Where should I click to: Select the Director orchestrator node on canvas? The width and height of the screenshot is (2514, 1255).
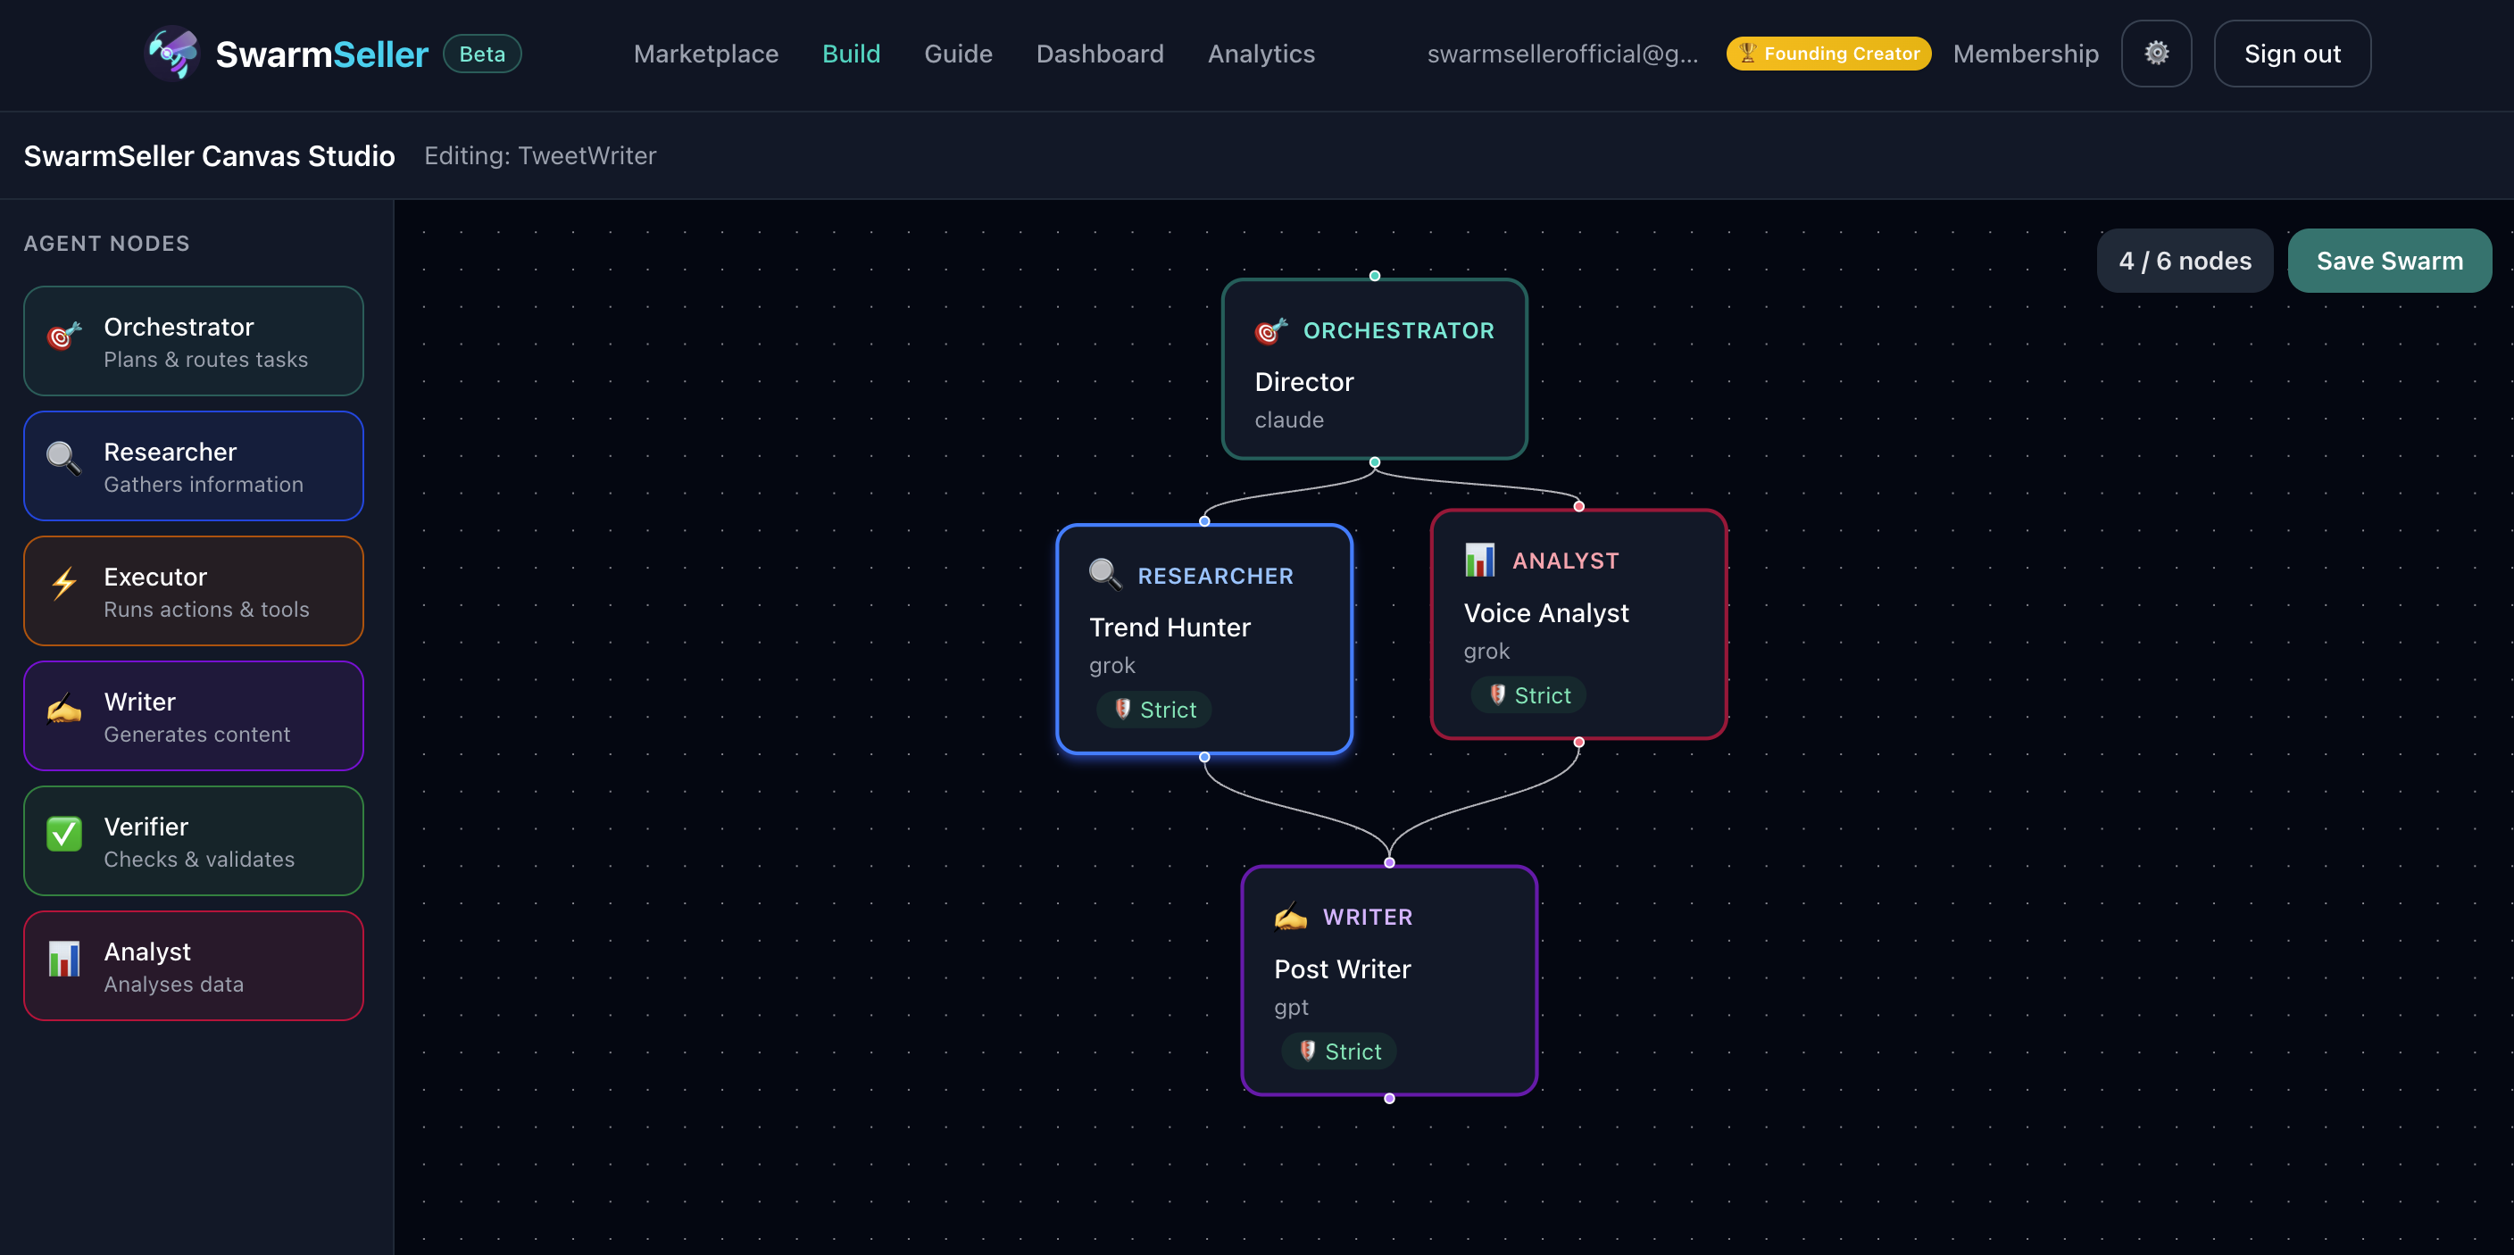pos(1374,369)
